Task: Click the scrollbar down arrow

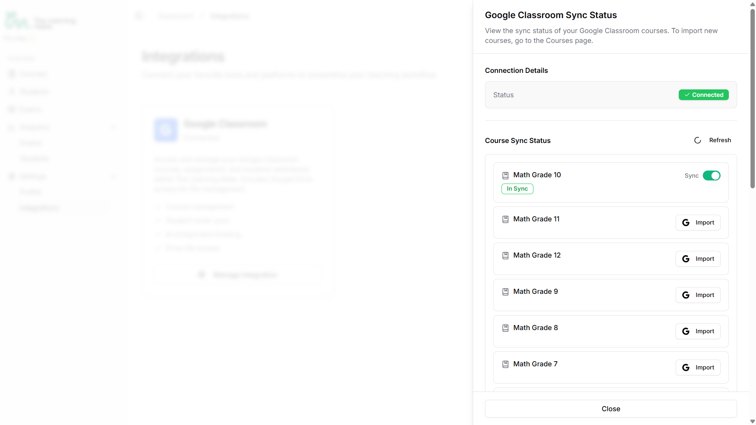Action: 752,421
